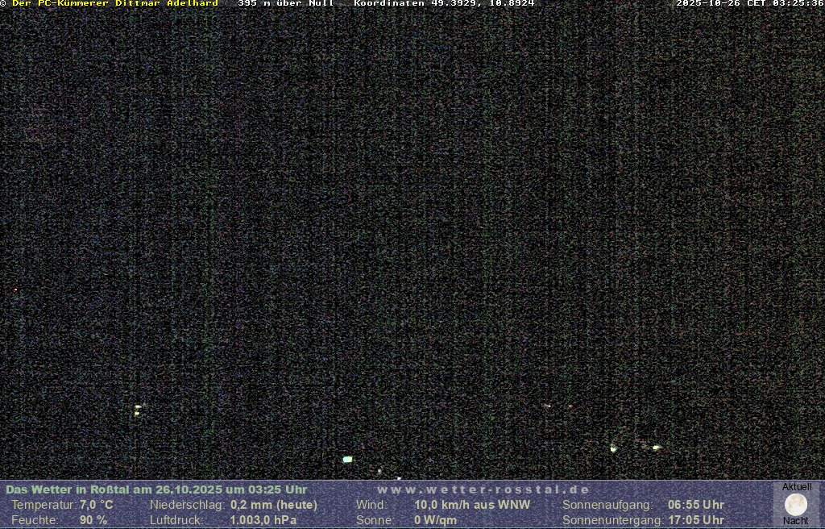Viewport: 825px width, 529px height.
Task: Click the wind reading 10,0 km/h aus WNW
Action: click(x=472, y=505)
